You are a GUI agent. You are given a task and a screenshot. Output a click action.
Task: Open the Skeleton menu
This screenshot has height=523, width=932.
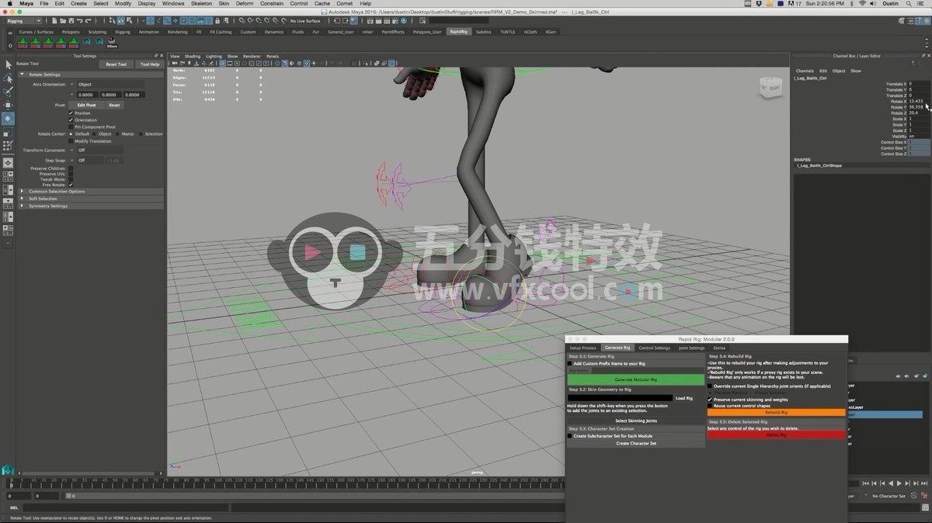(201, 4)
